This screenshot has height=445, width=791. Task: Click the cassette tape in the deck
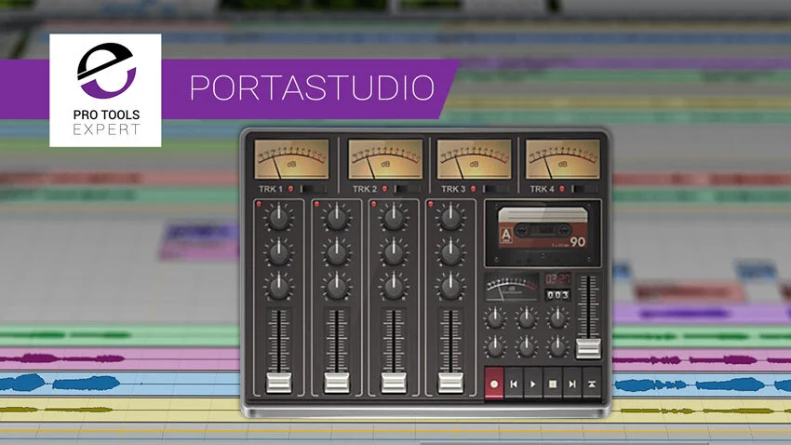click(x=543, y=228)
